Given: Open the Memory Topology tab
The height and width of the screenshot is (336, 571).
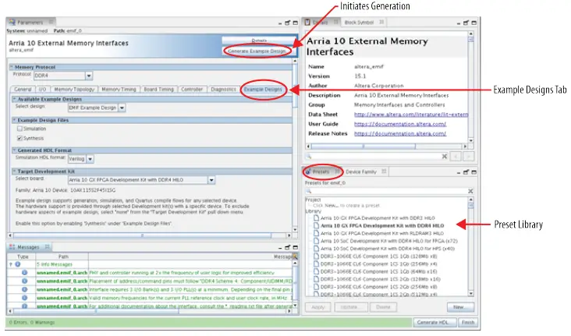Looking at the screenshot, I should coord(74,89).
